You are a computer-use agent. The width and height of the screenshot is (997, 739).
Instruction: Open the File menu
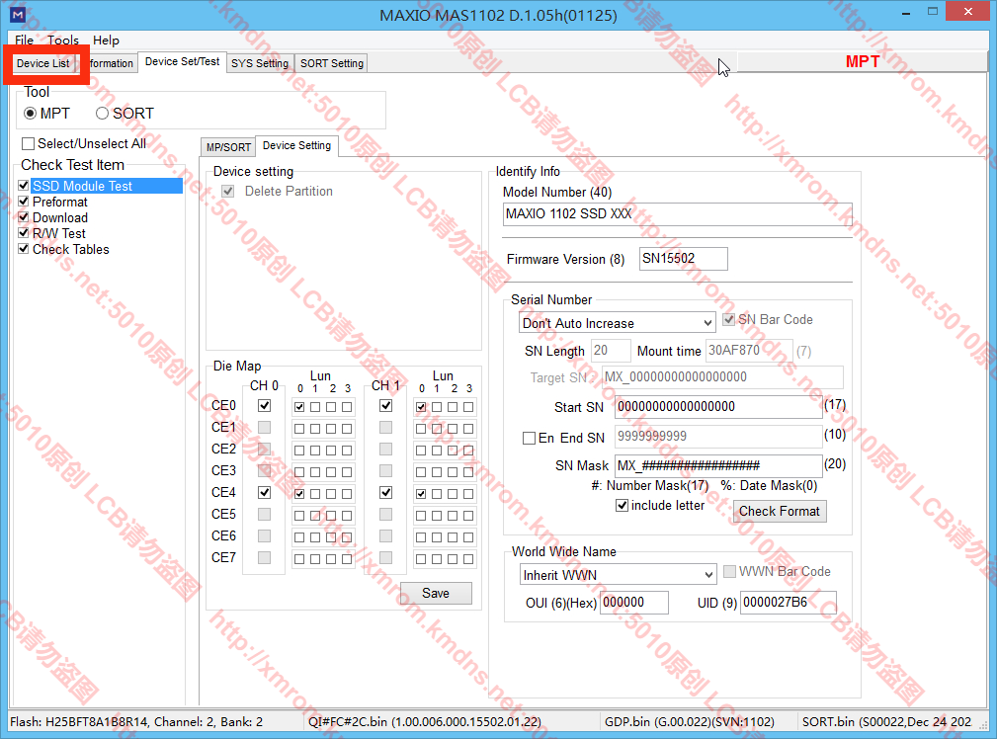[x=25, y=41]
